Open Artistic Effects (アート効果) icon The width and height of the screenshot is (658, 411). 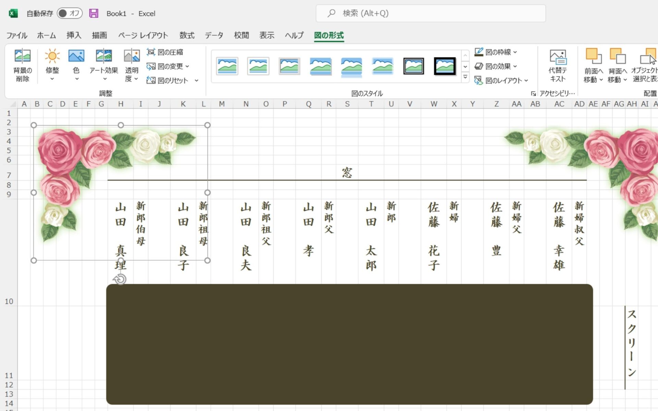click(103, 57)
